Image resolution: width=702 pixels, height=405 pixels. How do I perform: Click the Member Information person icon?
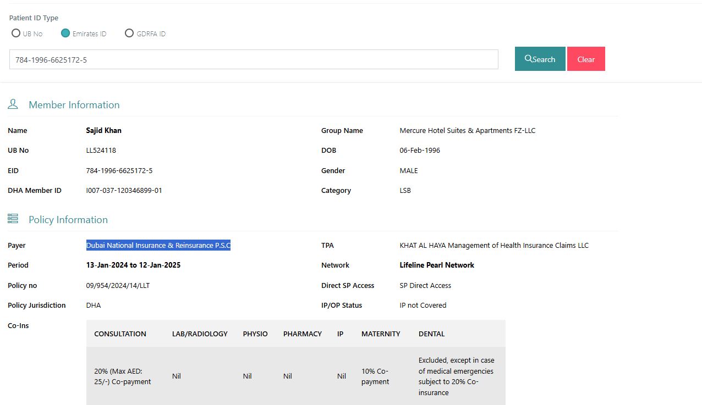point(13,104)
